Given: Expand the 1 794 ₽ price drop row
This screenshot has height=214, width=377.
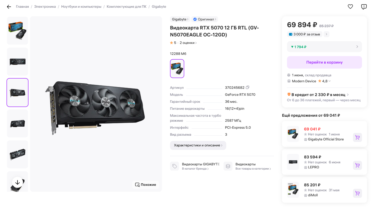Looking at the screenshot, I should (324, 47).
